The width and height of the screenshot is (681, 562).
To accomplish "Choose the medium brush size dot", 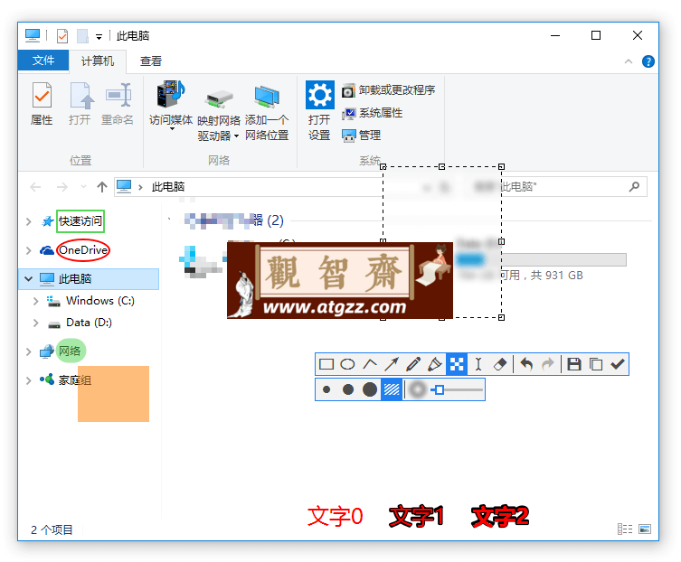I will click(348, 389).
